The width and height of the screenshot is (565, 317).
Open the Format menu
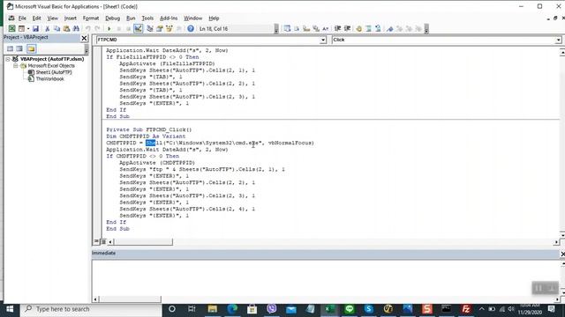tap(91, 18)
